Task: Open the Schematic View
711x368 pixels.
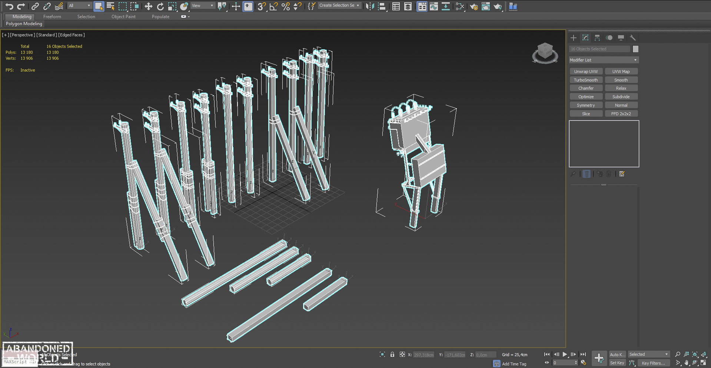Action: (446, 6)
